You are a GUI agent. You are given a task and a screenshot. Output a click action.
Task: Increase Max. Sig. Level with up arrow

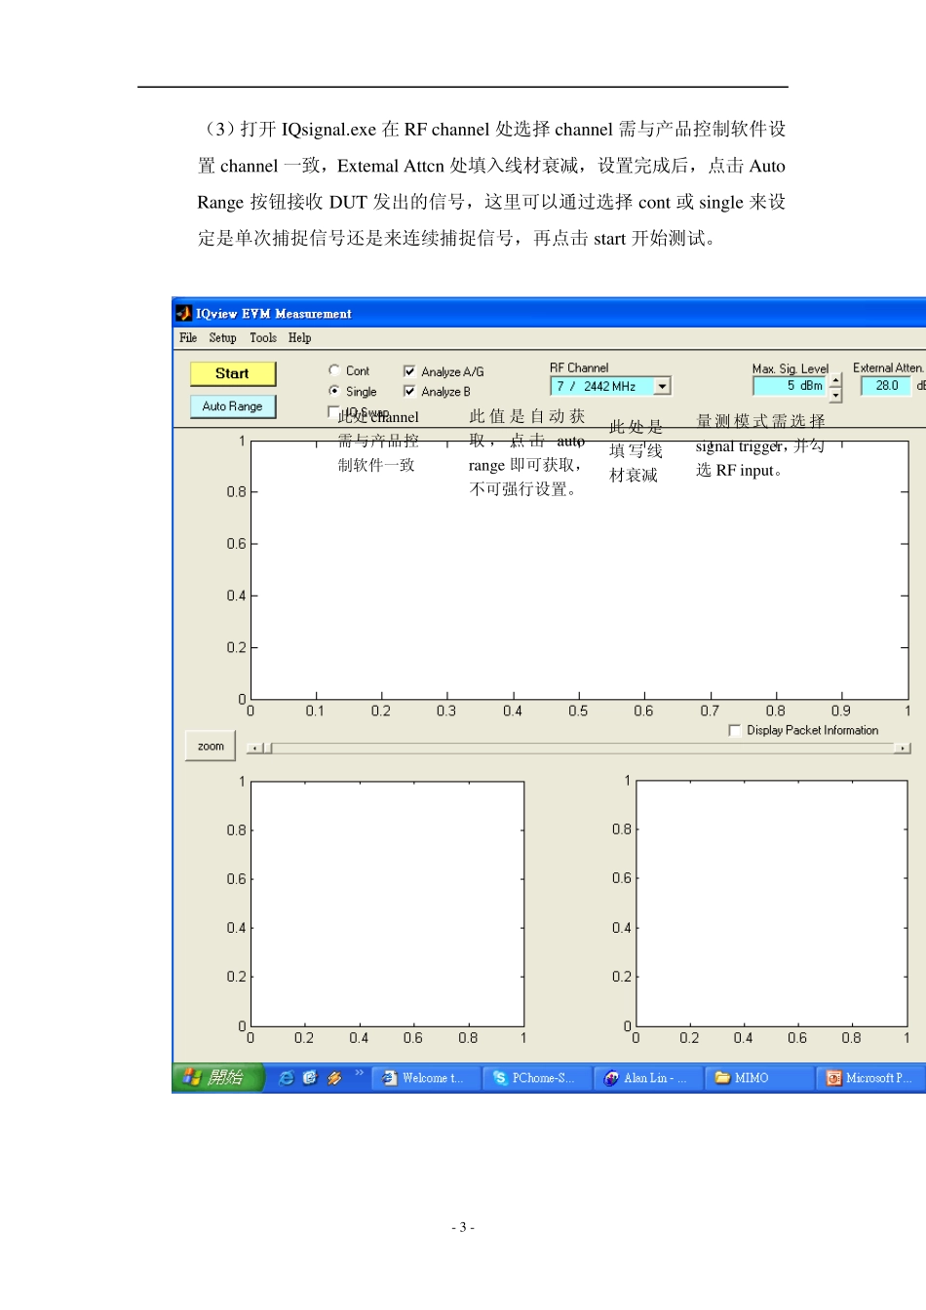tap(835, 381)
